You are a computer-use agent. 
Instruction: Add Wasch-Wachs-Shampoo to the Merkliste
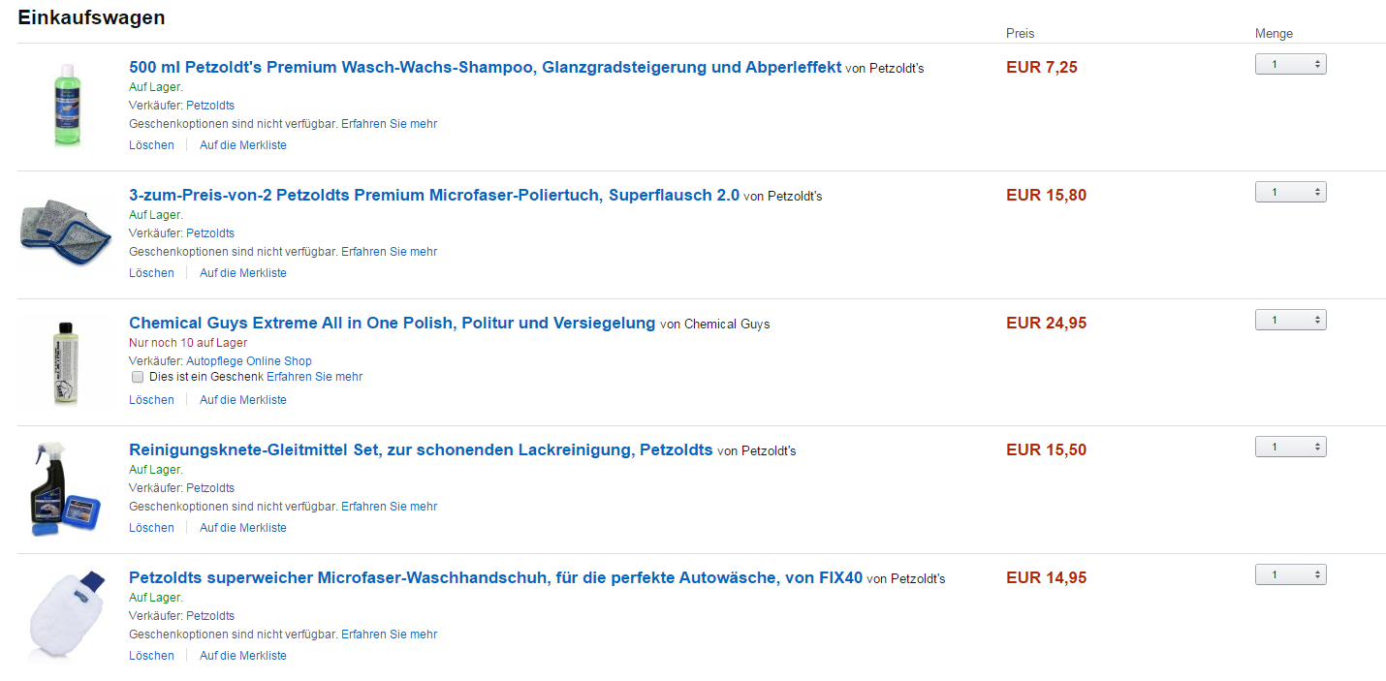[x=243, y=145]
